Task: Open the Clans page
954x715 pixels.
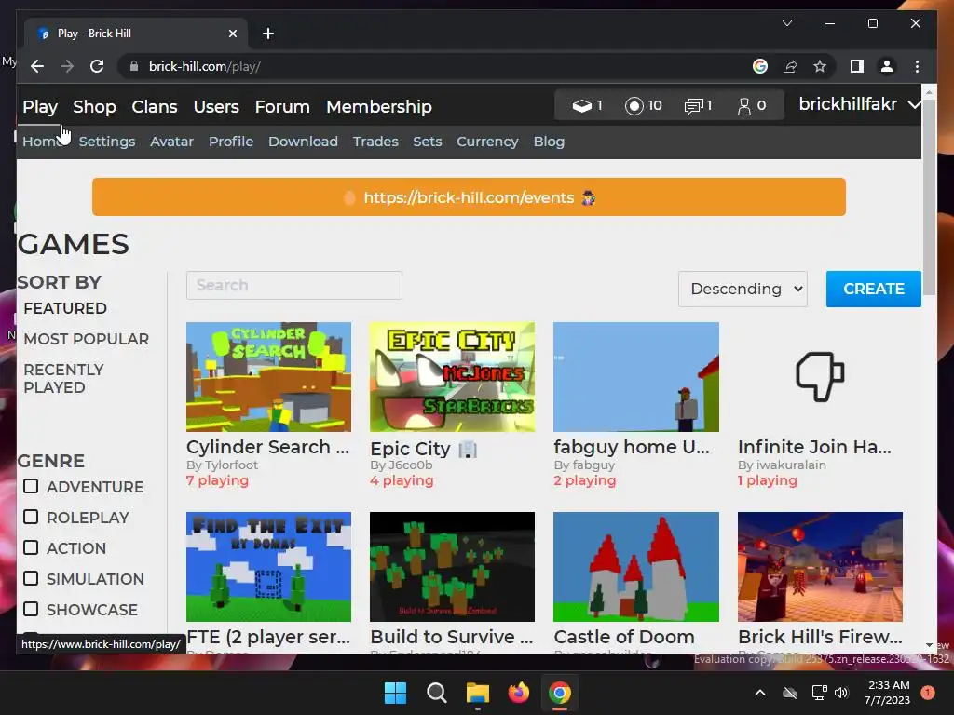Action: [155, 107]
